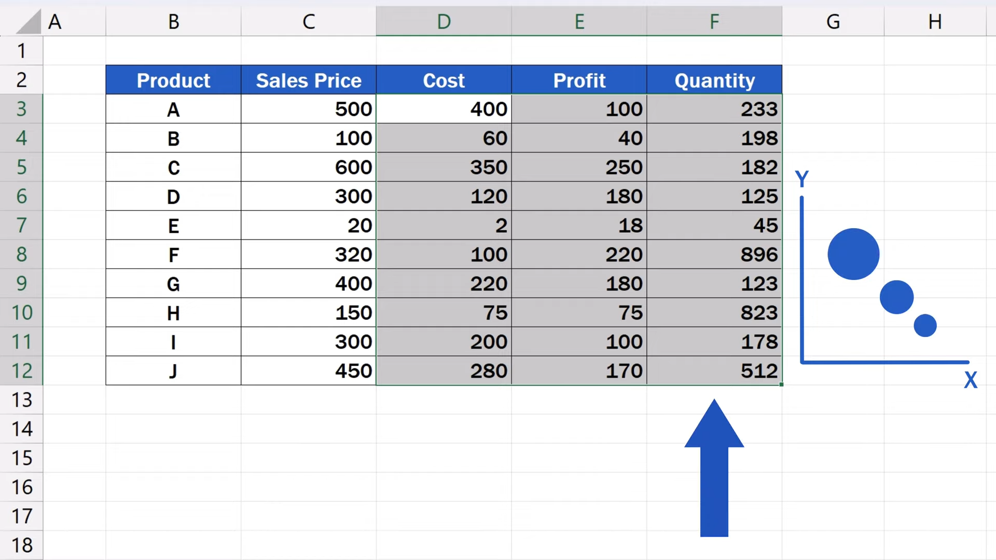Select the cell with value 896
996x560 pixels.
714,255
